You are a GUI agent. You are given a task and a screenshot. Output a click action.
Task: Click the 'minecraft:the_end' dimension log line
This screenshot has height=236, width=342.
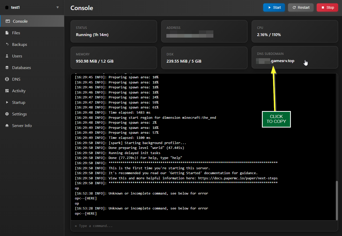coord(145,117)
